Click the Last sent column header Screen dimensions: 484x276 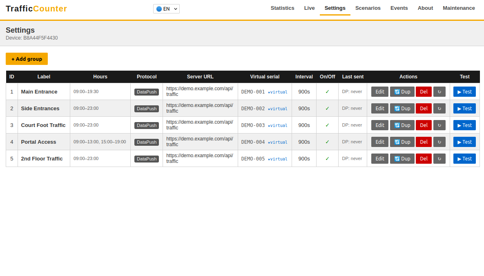(x=353, y=77)
